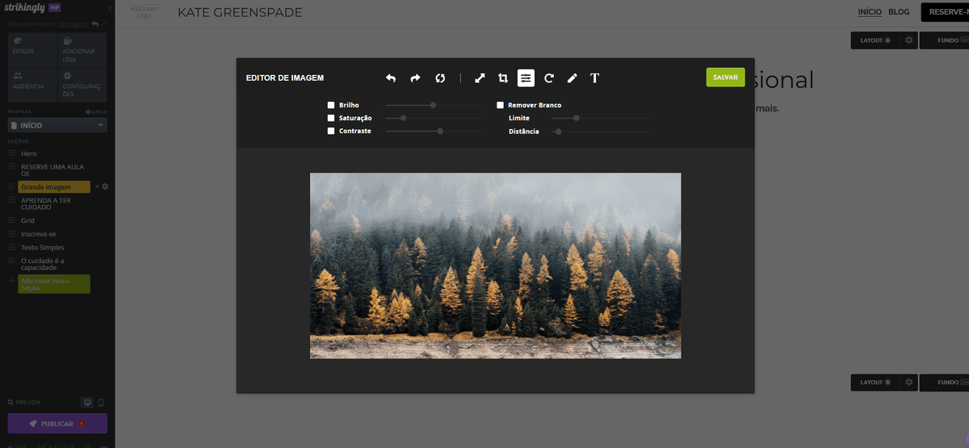The height and width of the screenshot is (448, 969).
Task: Select RESERVE UMA AULA DE section
Action: click(52, 170)
